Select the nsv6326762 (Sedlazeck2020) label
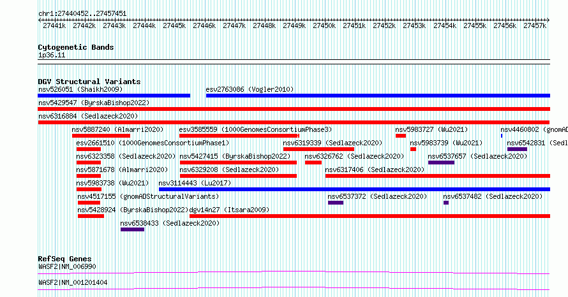This screenshot has width=568, height=297. pyautogui.click(x=354, y=156)
